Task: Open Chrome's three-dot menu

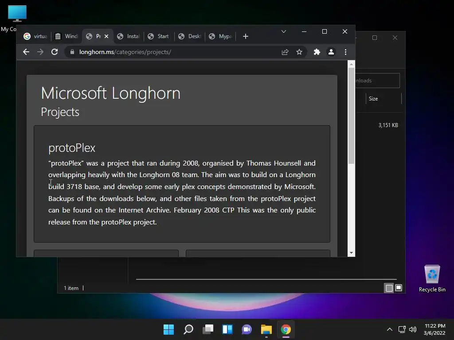Action: (x=345, y=52)
